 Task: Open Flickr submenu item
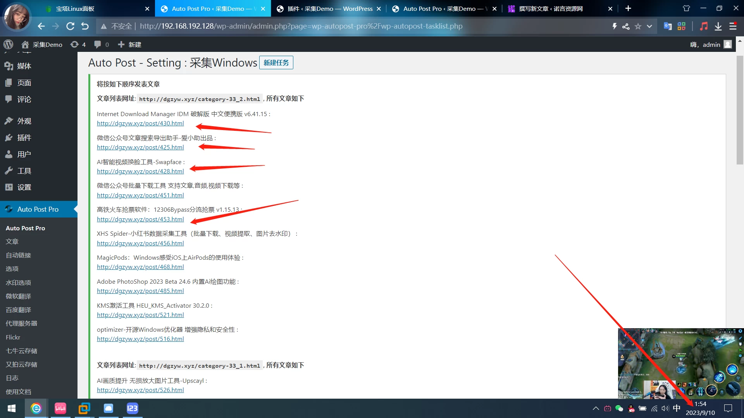[13, 337]
